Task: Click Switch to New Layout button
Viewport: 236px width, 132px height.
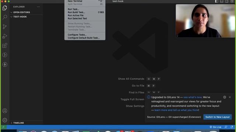Action: pos(218,117)
